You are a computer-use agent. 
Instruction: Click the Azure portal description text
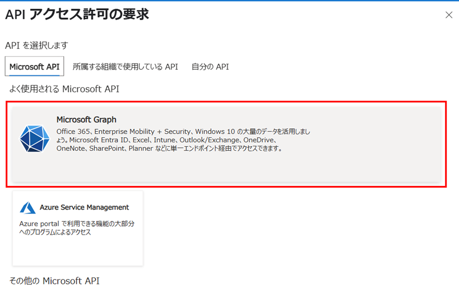77,228
